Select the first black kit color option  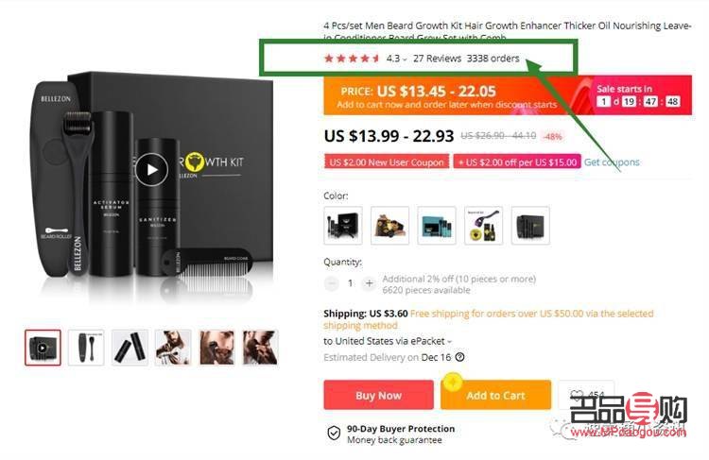coord(343,226)
